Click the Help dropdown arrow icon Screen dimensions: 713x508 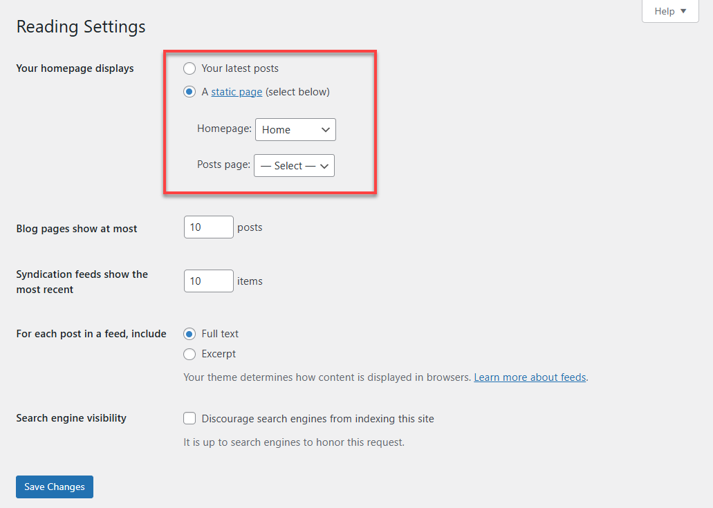(x=685, y=11)
